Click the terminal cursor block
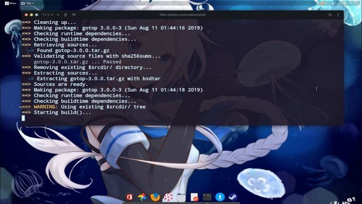 point(23,118)
